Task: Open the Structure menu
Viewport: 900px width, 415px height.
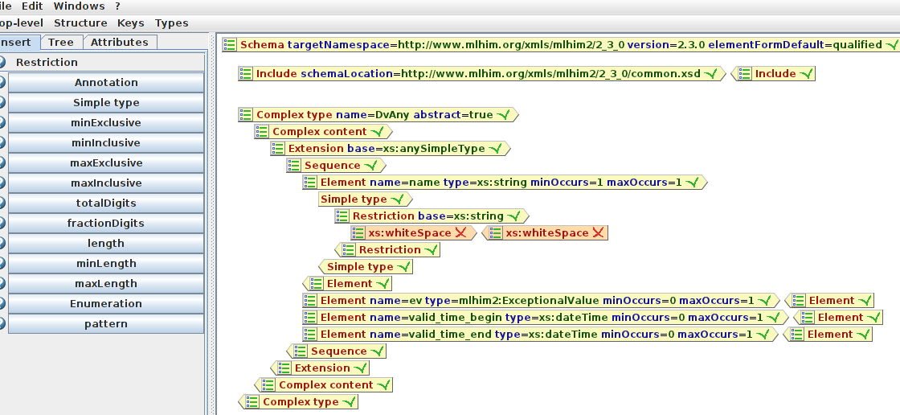Action: click(x=80, y=23)
